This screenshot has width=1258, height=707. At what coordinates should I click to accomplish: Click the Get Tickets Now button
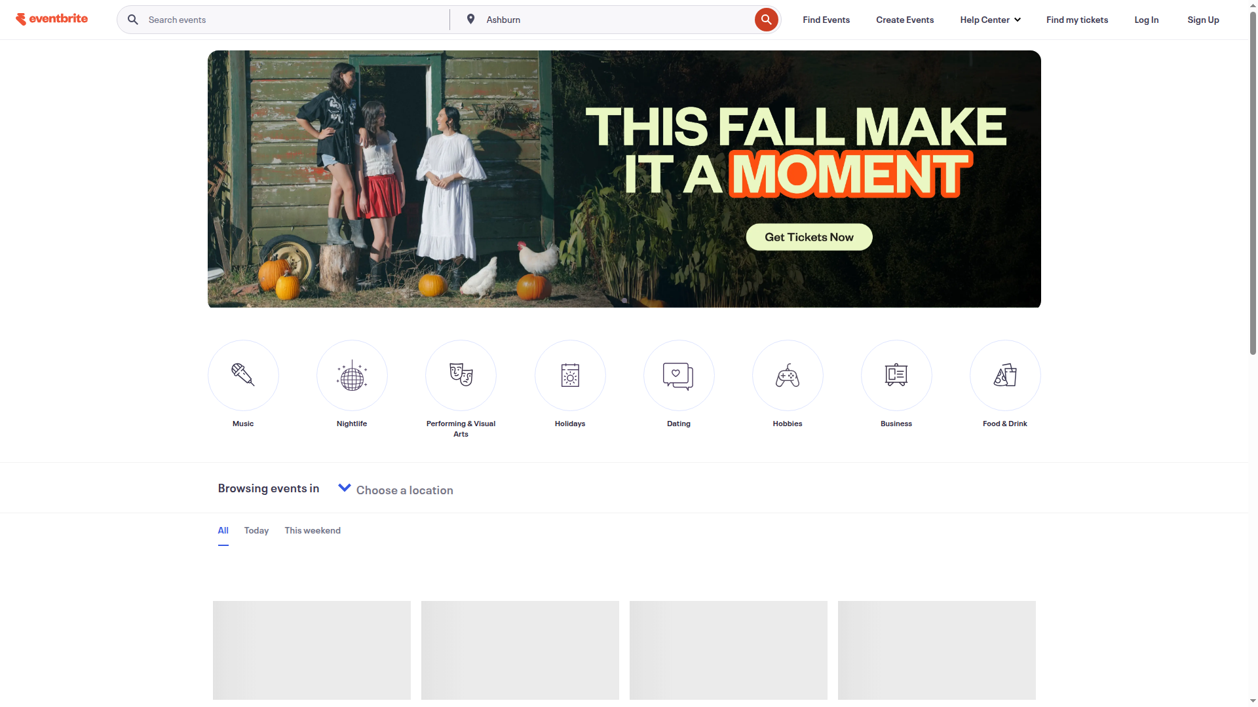click(809, 236)
